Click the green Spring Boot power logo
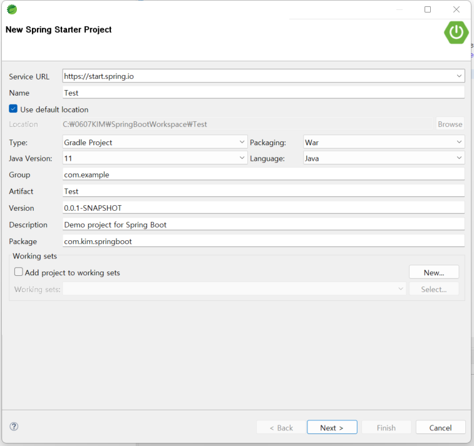474x446 pixels. 456,33
